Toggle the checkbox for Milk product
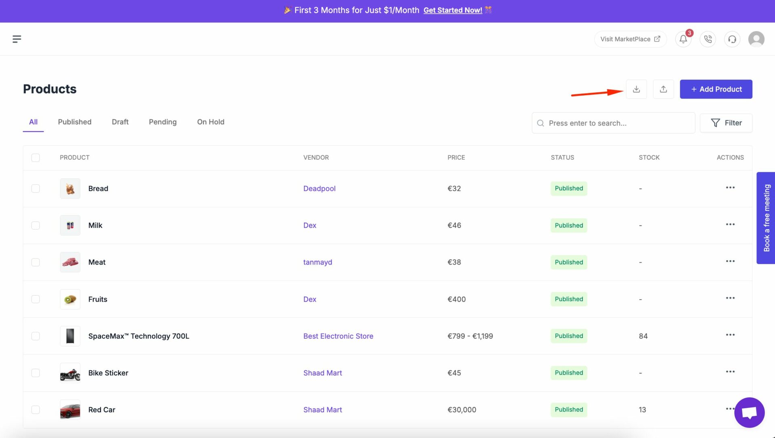The image size is (775, 438). coord(35,225)
